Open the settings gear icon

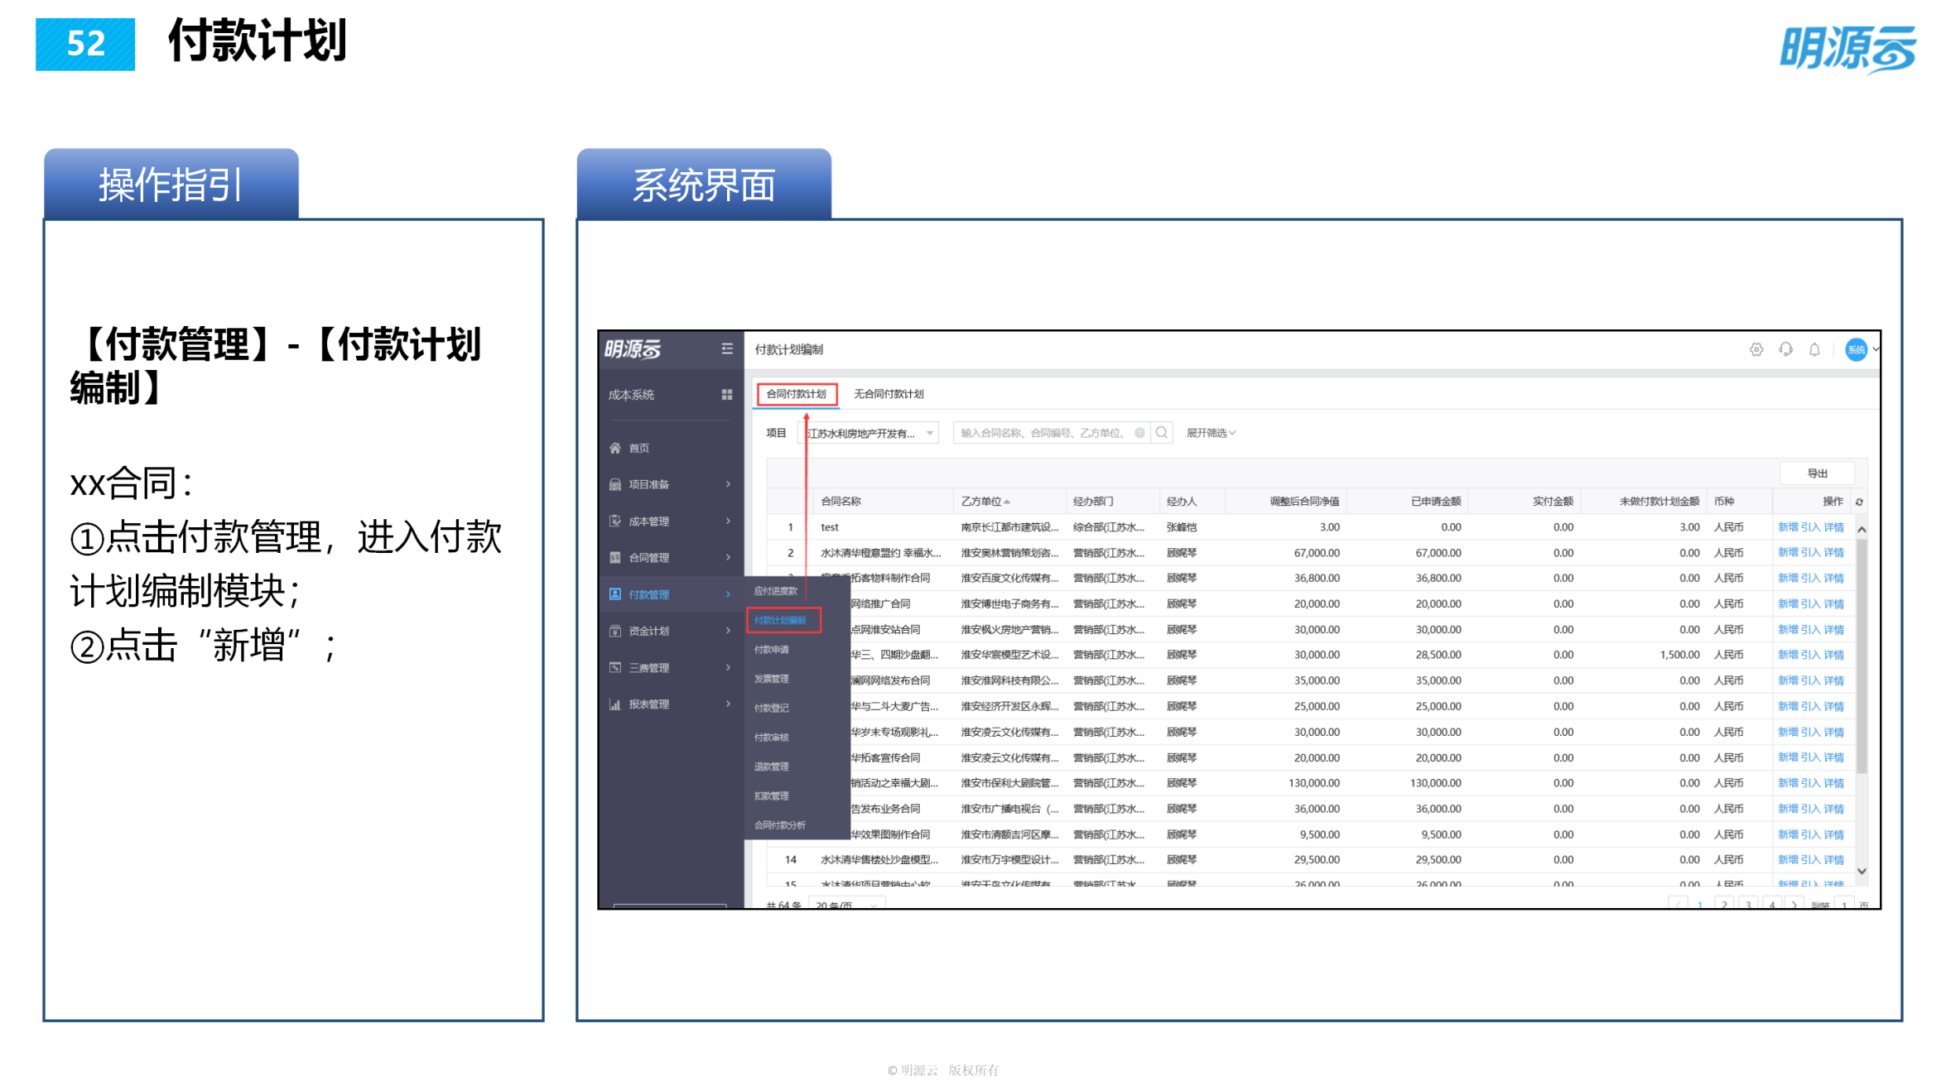click(1756, 349)
